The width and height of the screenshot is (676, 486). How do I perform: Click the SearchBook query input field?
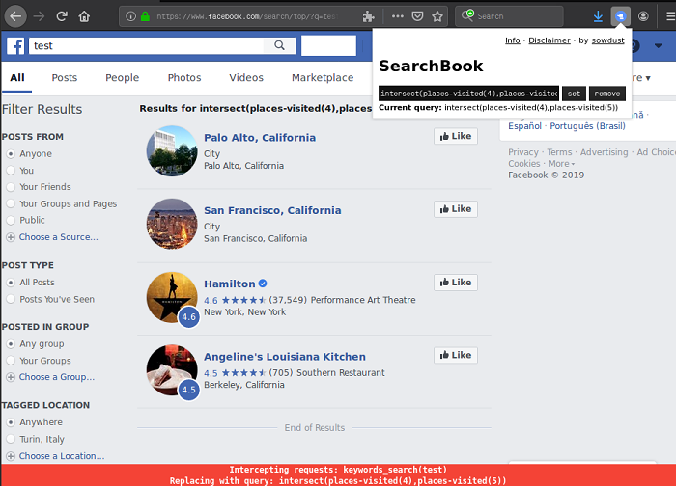point(468,94)
